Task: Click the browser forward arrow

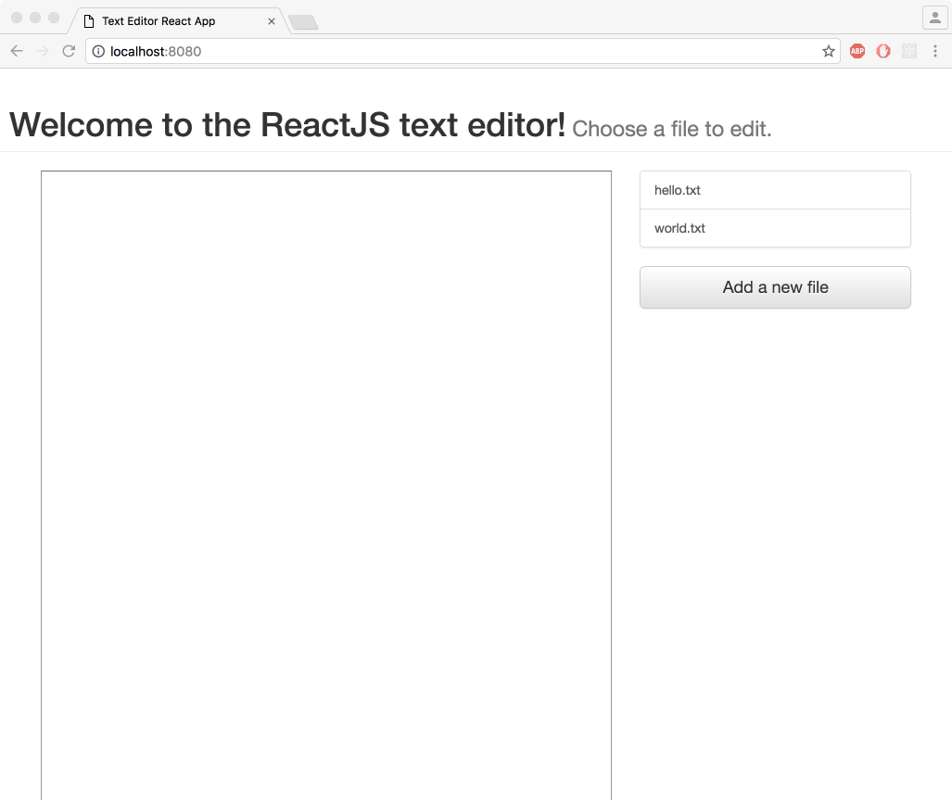Action: 43,52
